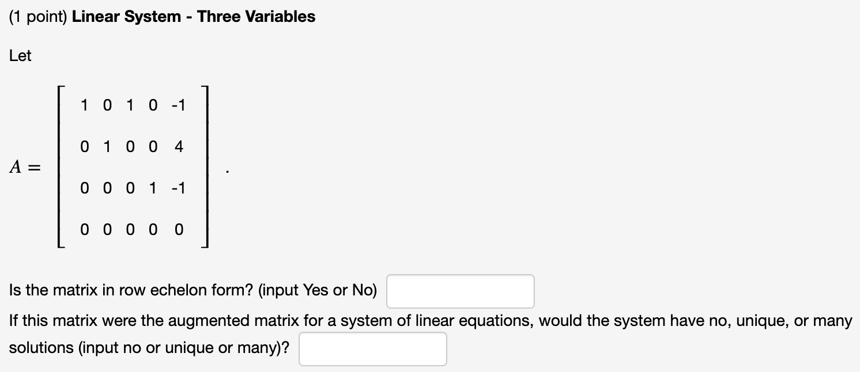The height and width of the screenshot is (372, 860).
Task: Click the -1 entry in the first row
Action: [x=179, y=105]
